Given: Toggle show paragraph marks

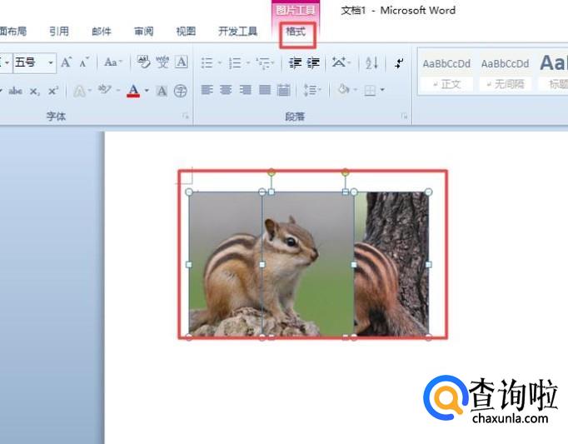Looking at the screenshot, I should tap(399, 63).
